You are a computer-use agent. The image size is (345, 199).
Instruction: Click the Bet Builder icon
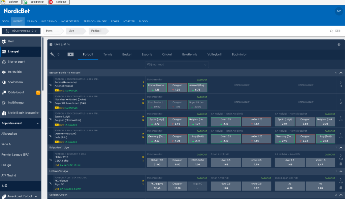tap(4, 72)
